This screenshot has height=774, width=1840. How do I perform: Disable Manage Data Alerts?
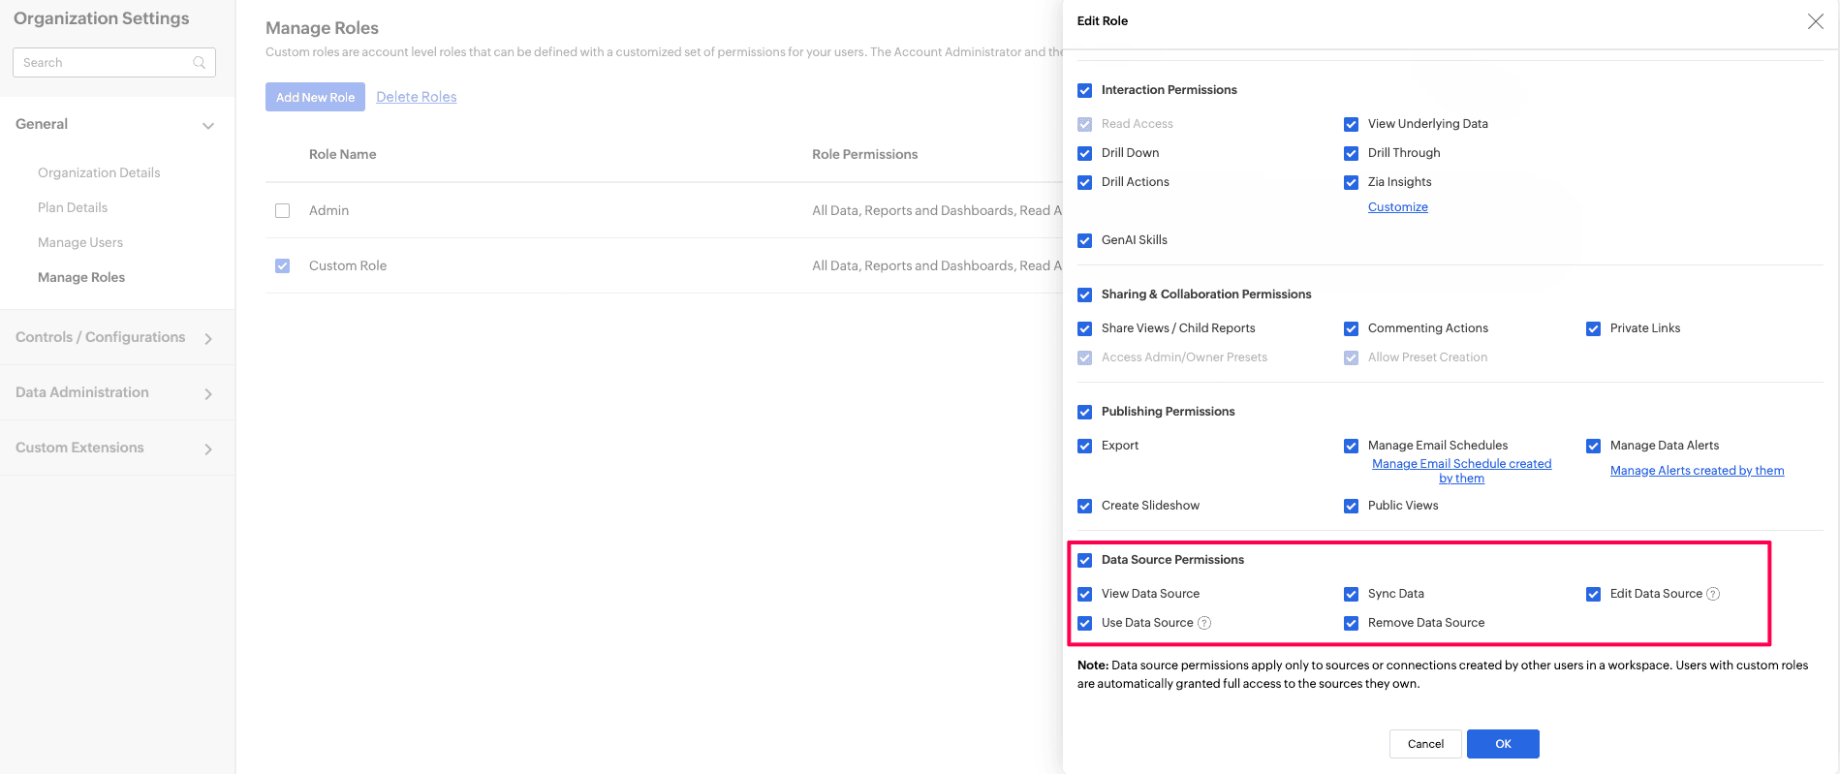pos(1594,446)
